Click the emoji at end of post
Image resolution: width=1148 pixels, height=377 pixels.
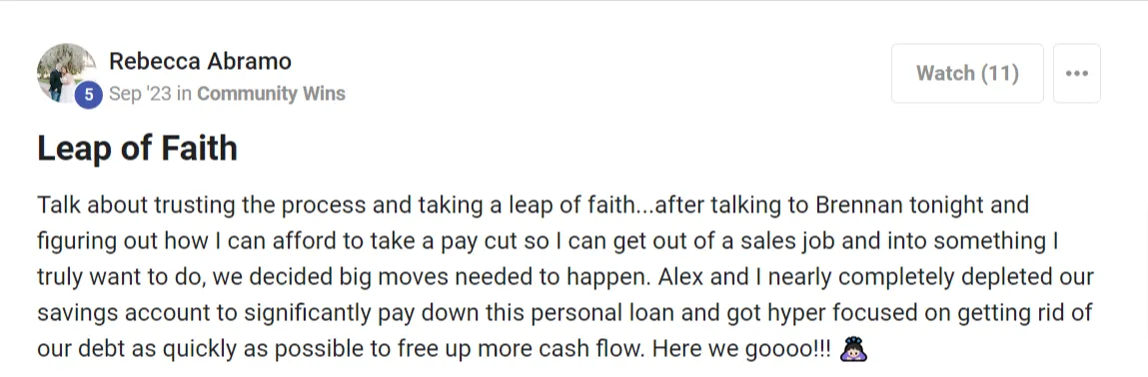pyautogui.click(x=853, y=349)
